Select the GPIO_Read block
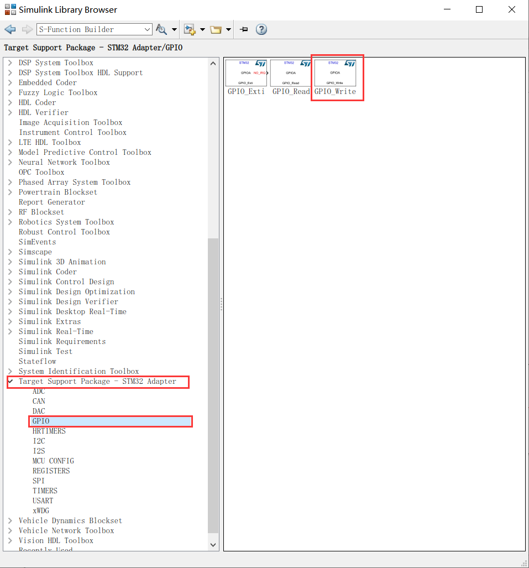This screenshot has height=568, width=529. [291, 77]
